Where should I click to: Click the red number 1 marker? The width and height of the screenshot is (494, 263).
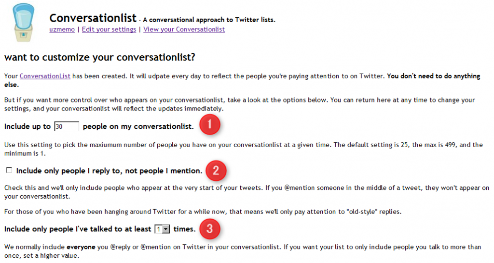(209, 125)
